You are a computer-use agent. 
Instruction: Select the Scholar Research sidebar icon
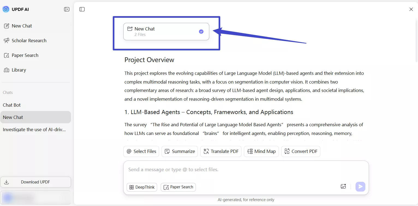pos(7,40)
